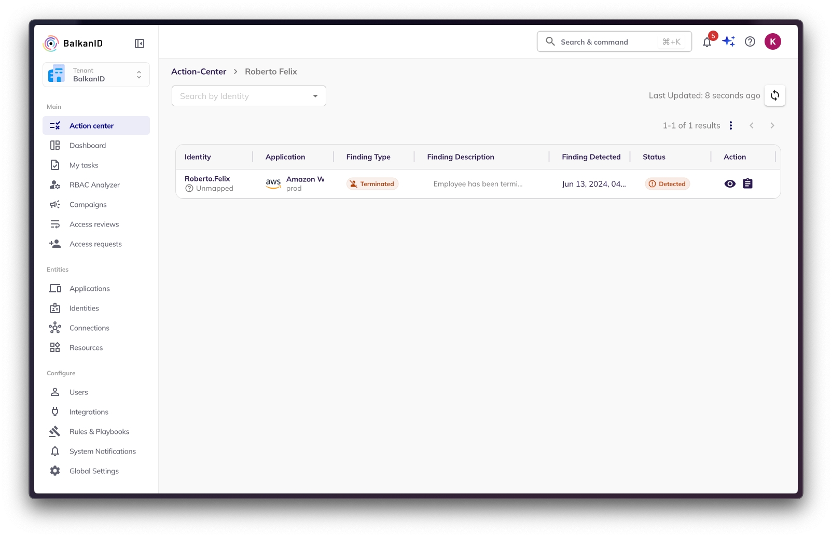Click the BalkanID logo icon
The height and width of the screenshot is (537, 832).
[x=51, y=44]
